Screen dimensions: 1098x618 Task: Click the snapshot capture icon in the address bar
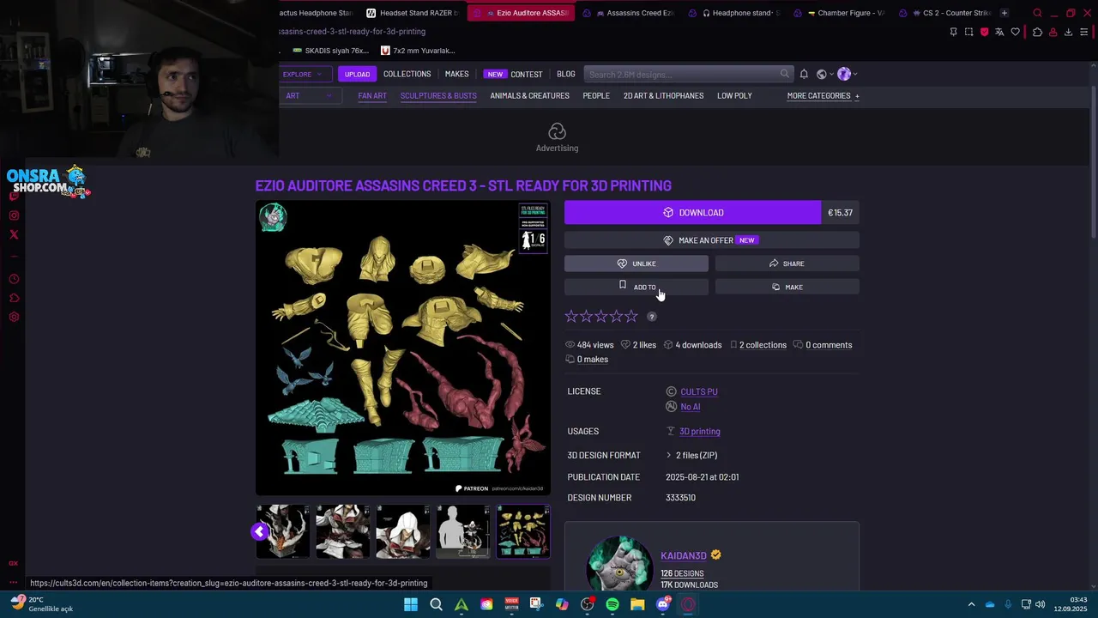pyautogui.click(x=968, y=32)
